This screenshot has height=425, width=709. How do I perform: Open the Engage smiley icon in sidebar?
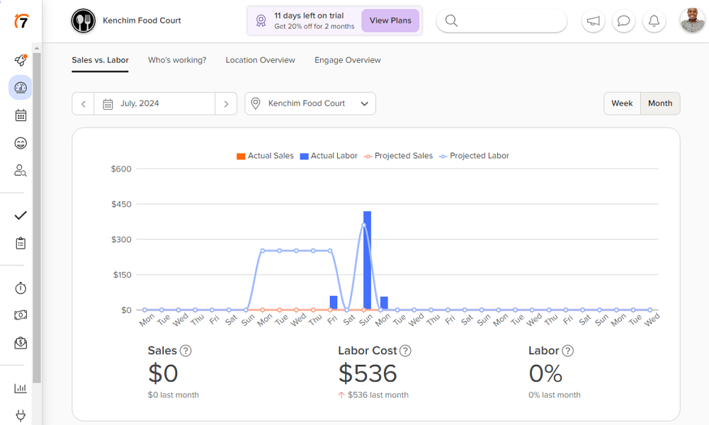point(21,142)
